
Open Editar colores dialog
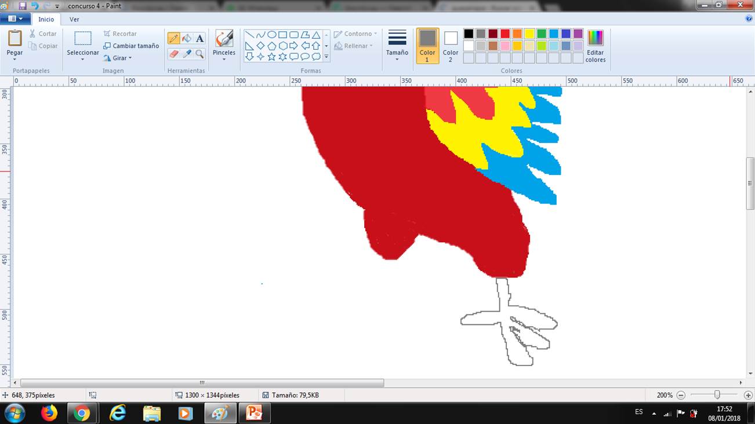(x=596, y=46)
